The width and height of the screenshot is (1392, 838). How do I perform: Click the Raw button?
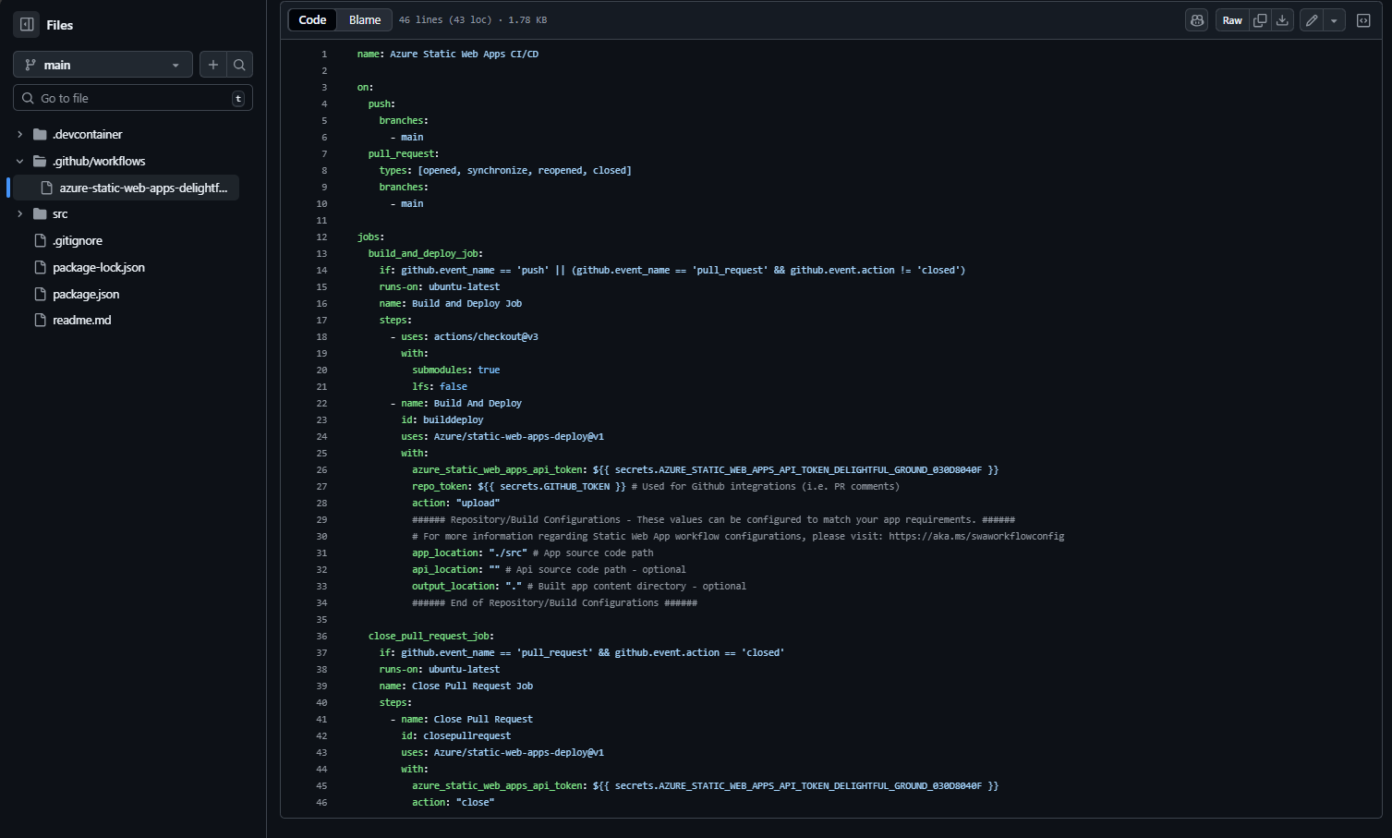point(1232,20)
